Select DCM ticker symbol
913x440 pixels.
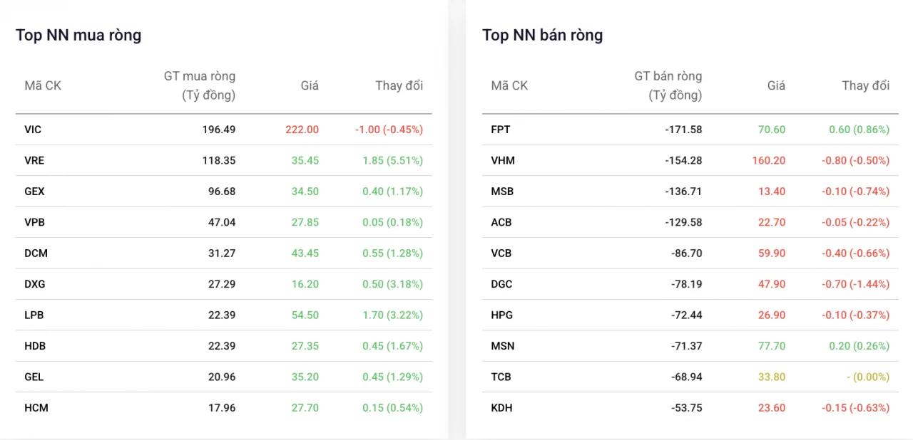point(36,253)
